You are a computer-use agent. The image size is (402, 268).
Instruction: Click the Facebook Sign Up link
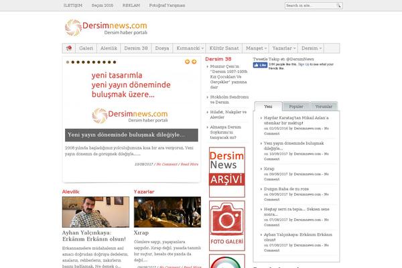click(x=304, y=64)
